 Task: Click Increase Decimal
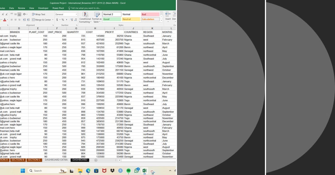pyautogui.click(x=72, y=20)
